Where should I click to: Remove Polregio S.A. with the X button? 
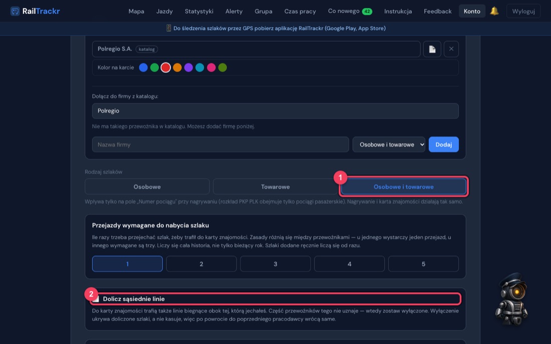(x=451, y=49)
